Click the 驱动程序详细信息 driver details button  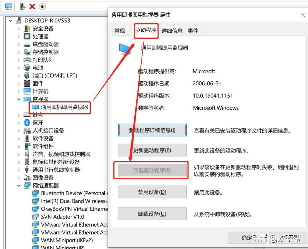(152, 130)
